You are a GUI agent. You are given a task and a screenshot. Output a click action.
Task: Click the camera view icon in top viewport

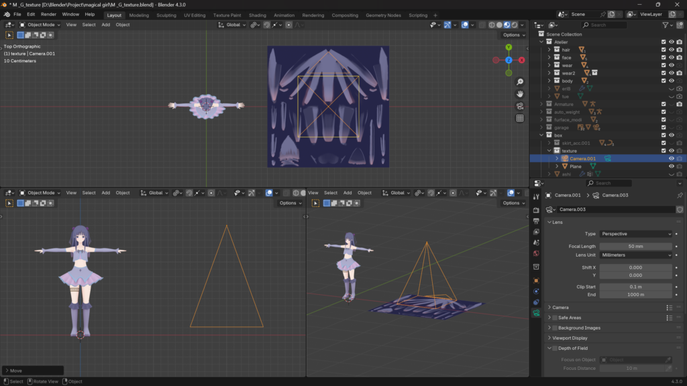(x=520, y=106)
